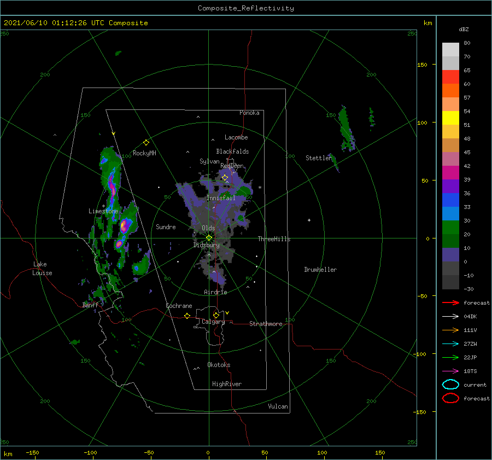
Task: Click the Composite_Reflectivity title
Action: 246,8
